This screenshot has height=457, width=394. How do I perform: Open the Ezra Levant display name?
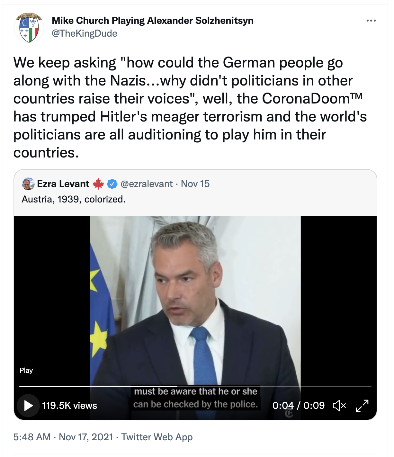(63, 184)
